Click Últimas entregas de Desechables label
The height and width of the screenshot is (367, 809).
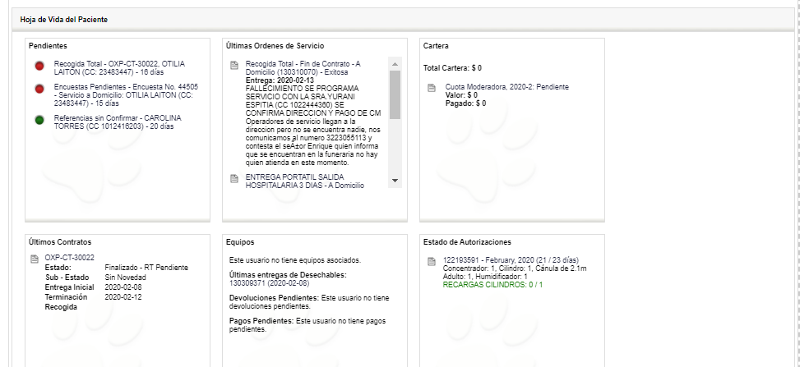tap(288, 275)
